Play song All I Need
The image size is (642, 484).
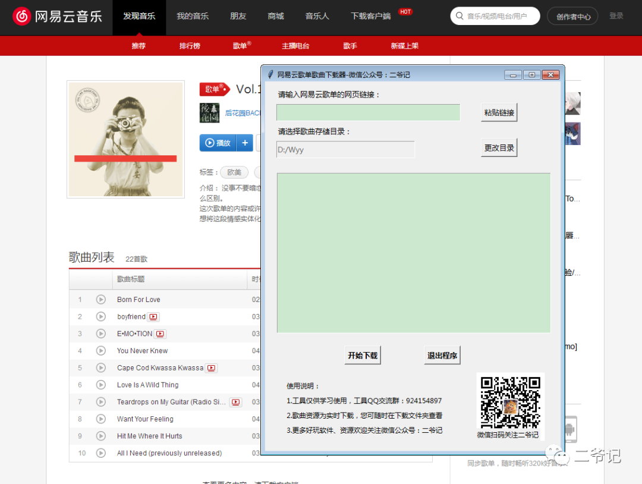[100, 453]
